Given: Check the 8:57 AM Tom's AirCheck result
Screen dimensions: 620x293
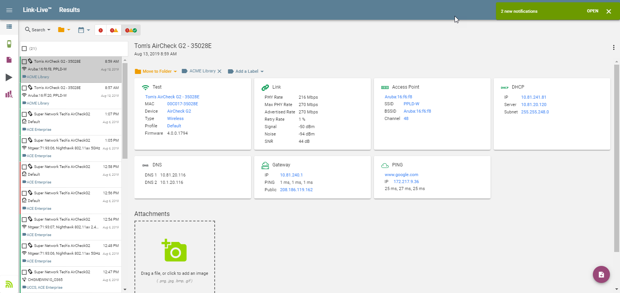Looking at the screenshot, I should (x=24, y=88).
